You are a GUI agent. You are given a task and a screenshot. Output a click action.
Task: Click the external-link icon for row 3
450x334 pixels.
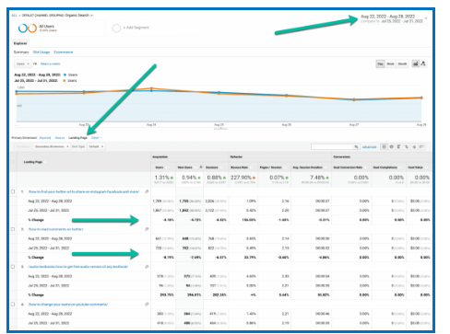pos(147,267)
